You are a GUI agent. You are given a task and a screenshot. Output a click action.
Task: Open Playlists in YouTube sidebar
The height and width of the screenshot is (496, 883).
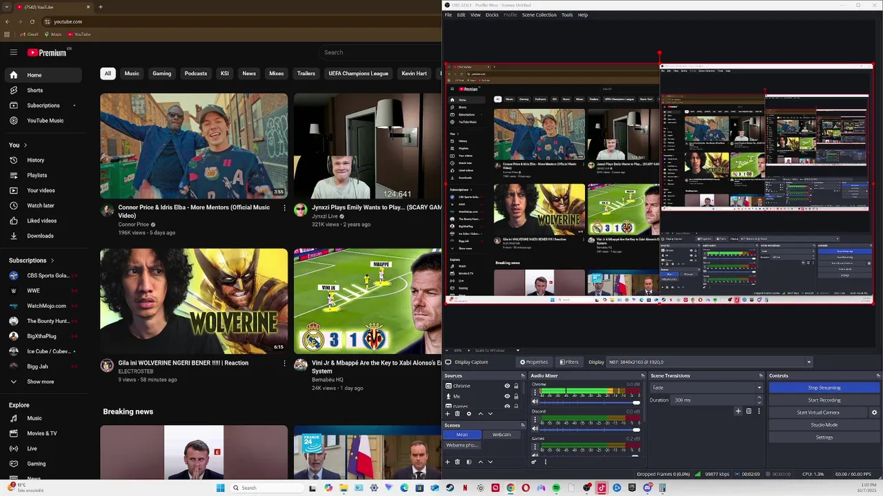(43, 175)
